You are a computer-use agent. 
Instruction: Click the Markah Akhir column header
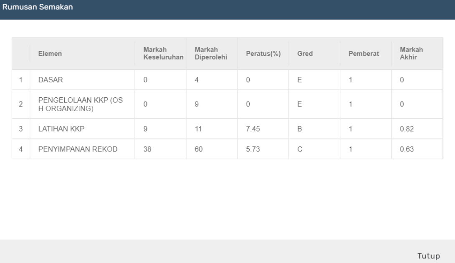(411, 54)
